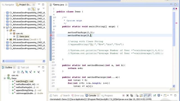The height and width of the screenshot is (101, 180).
Task: Toggle Hide Local Types in Outline
Action: (39, 72)
